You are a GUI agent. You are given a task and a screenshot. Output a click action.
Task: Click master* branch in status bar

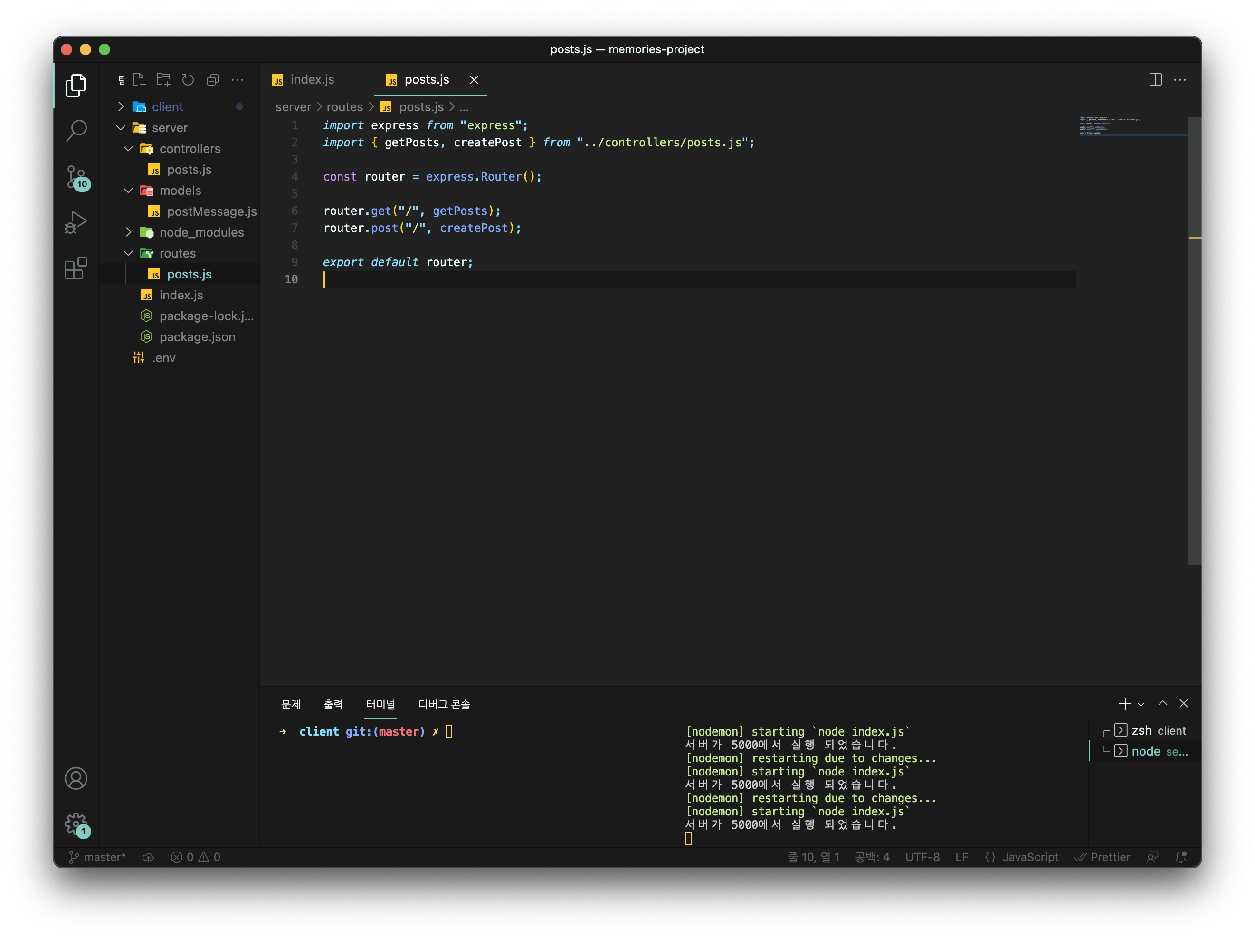tap(97, 857)
